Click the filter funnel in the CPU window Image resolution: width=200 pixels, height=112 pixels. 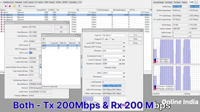pyautogui.click(x=43, y=40)
